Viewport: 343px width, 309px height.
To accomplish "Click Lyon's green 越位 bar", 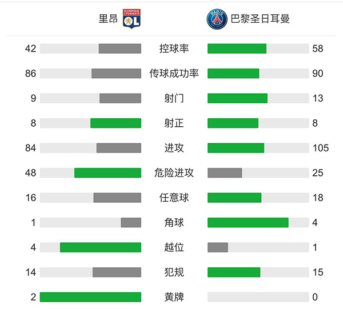I will pyautogui.click(x=100, y=247).
